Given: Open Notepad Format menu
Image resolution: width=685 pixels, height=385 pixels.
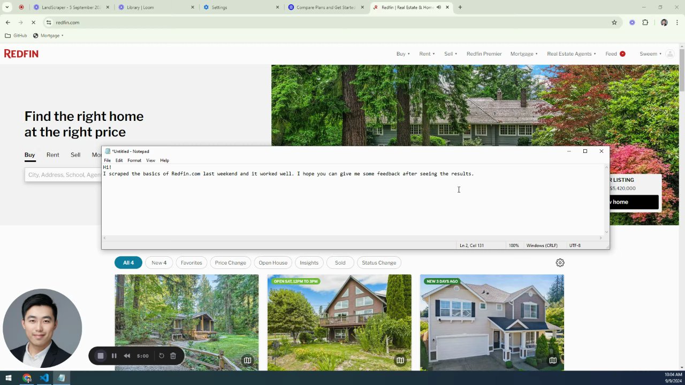Looking at the screenshot, I should pyautogui.click(x=134, y=160).
